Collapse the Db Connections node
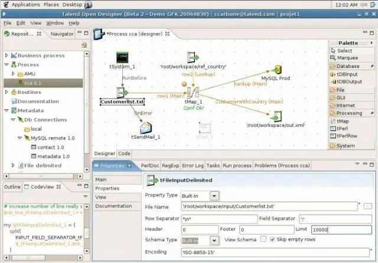Screen dimensions: 378x263 pyautogui.click(x=13, y=120)
